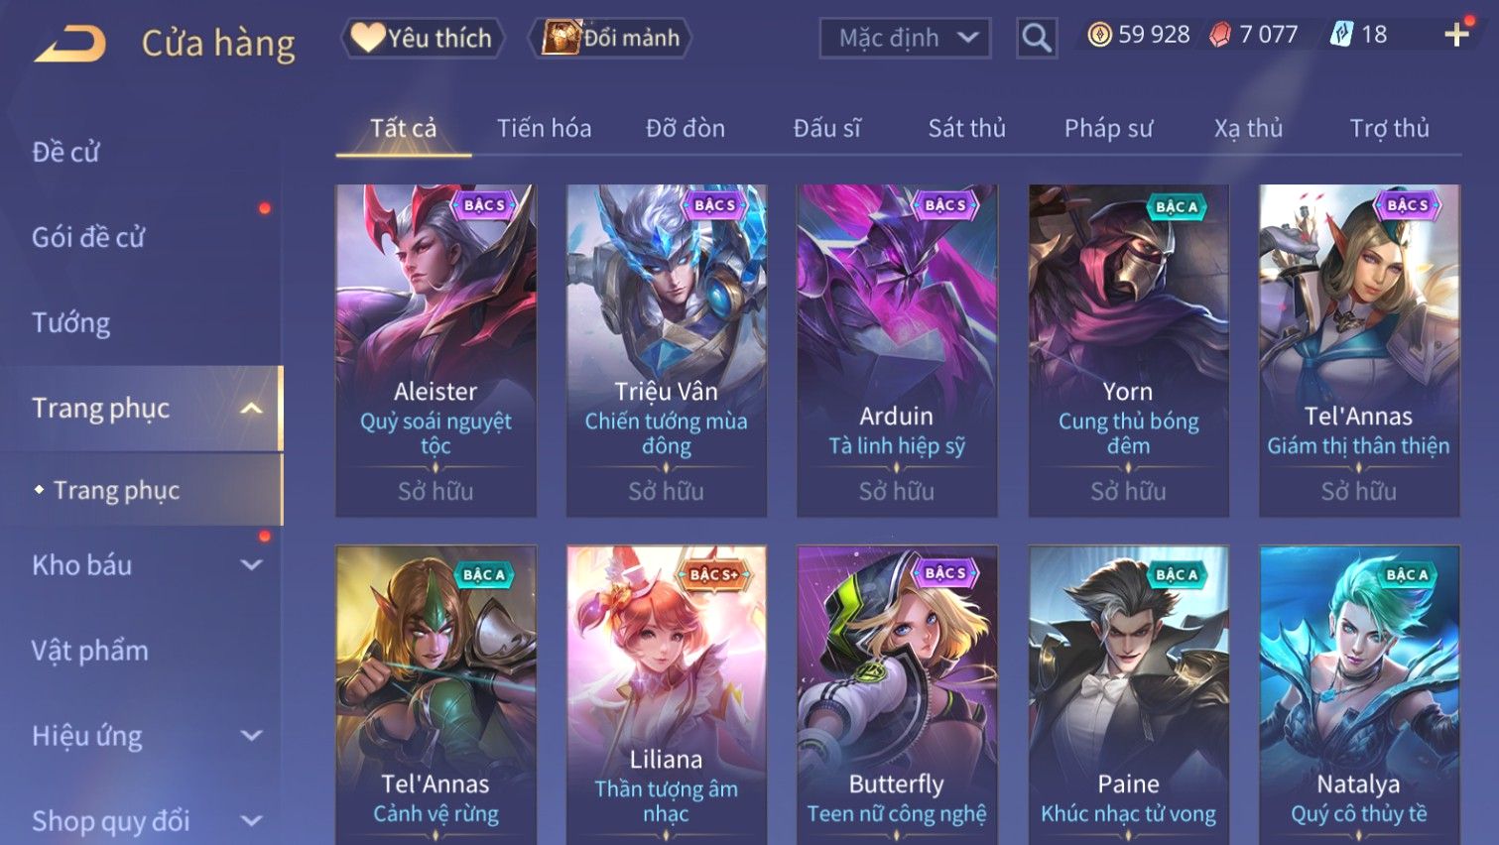Open Yêu thích heart favorites button
The image size is (1499, 845).
click(424, 38)
